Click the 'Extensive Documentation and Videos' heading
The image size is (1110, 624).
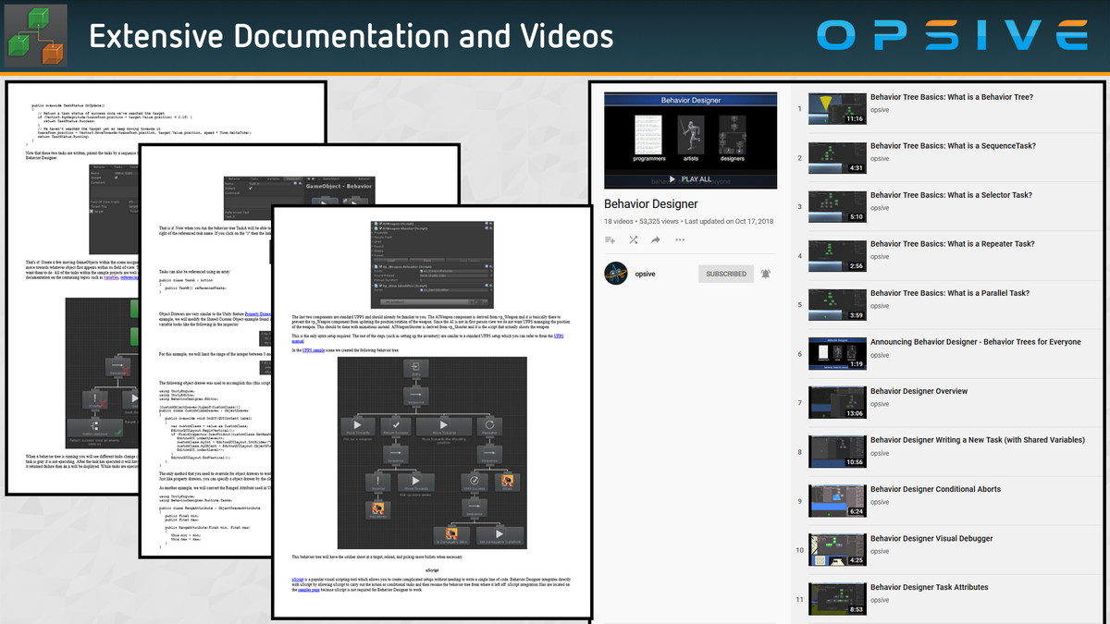pos(351,36)
